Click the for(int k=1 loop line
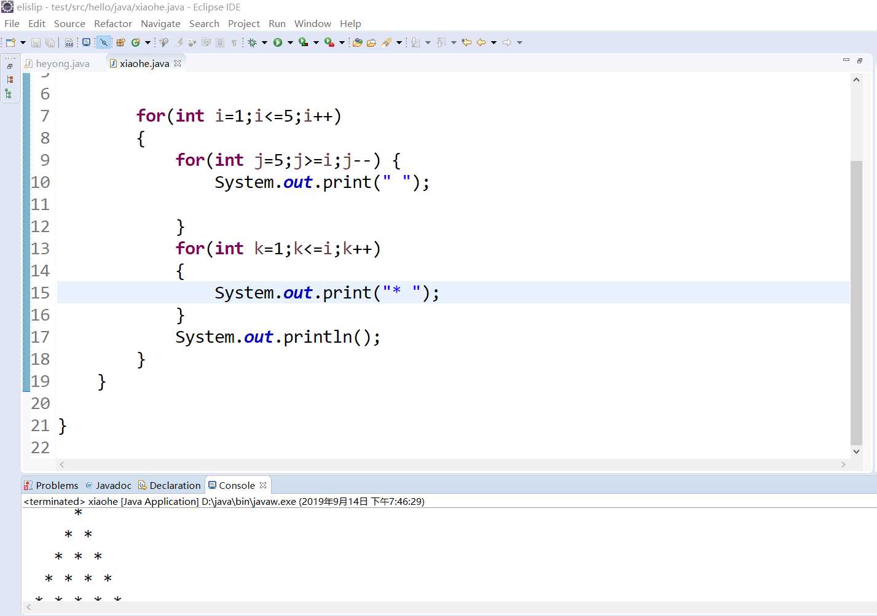The image size is (877, 616). 278,249
